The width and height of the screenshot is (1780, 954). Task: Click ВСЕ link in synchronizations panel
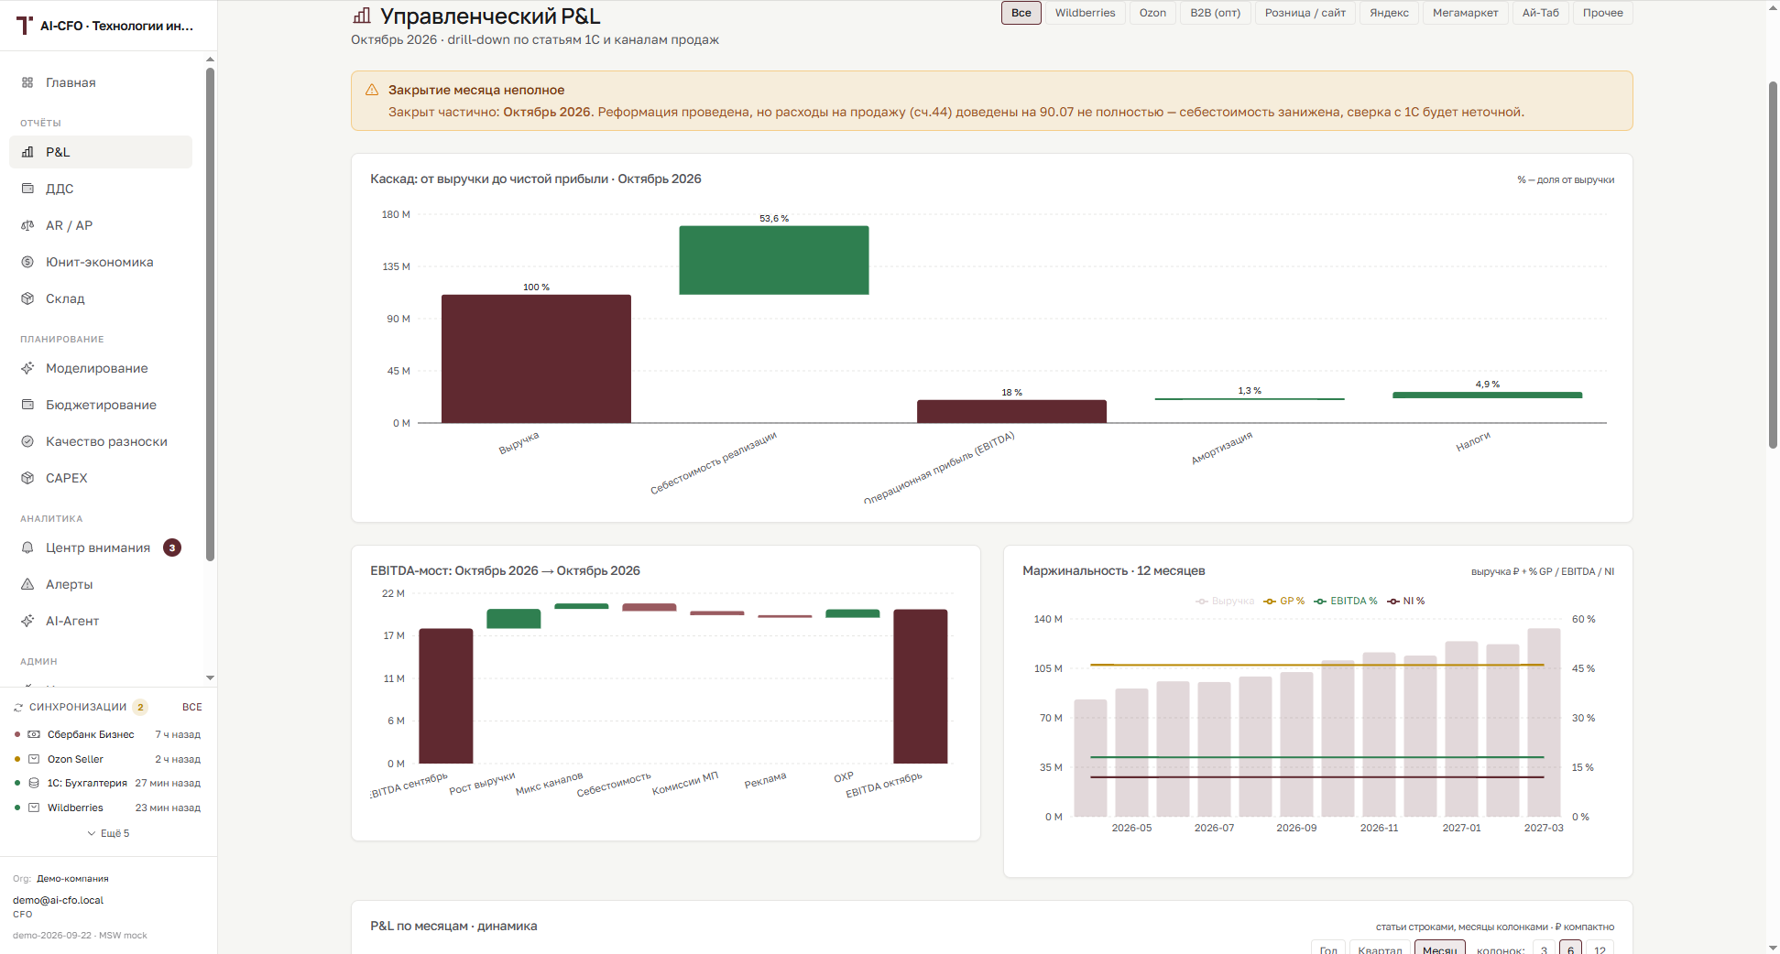point(192,707)
